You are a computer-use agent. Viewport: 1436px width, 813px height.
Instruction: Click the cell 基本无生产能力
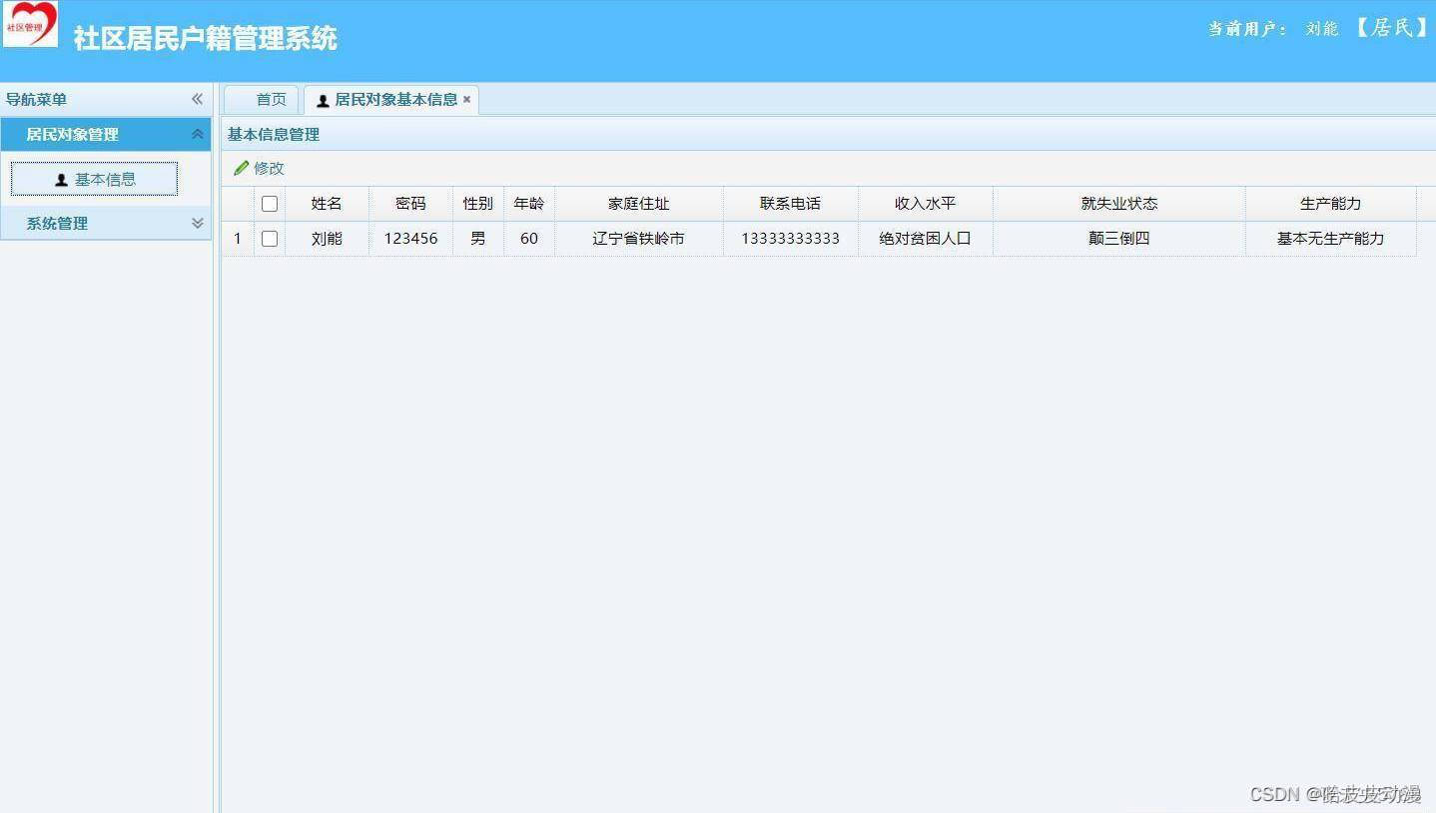coord(1331,239)
